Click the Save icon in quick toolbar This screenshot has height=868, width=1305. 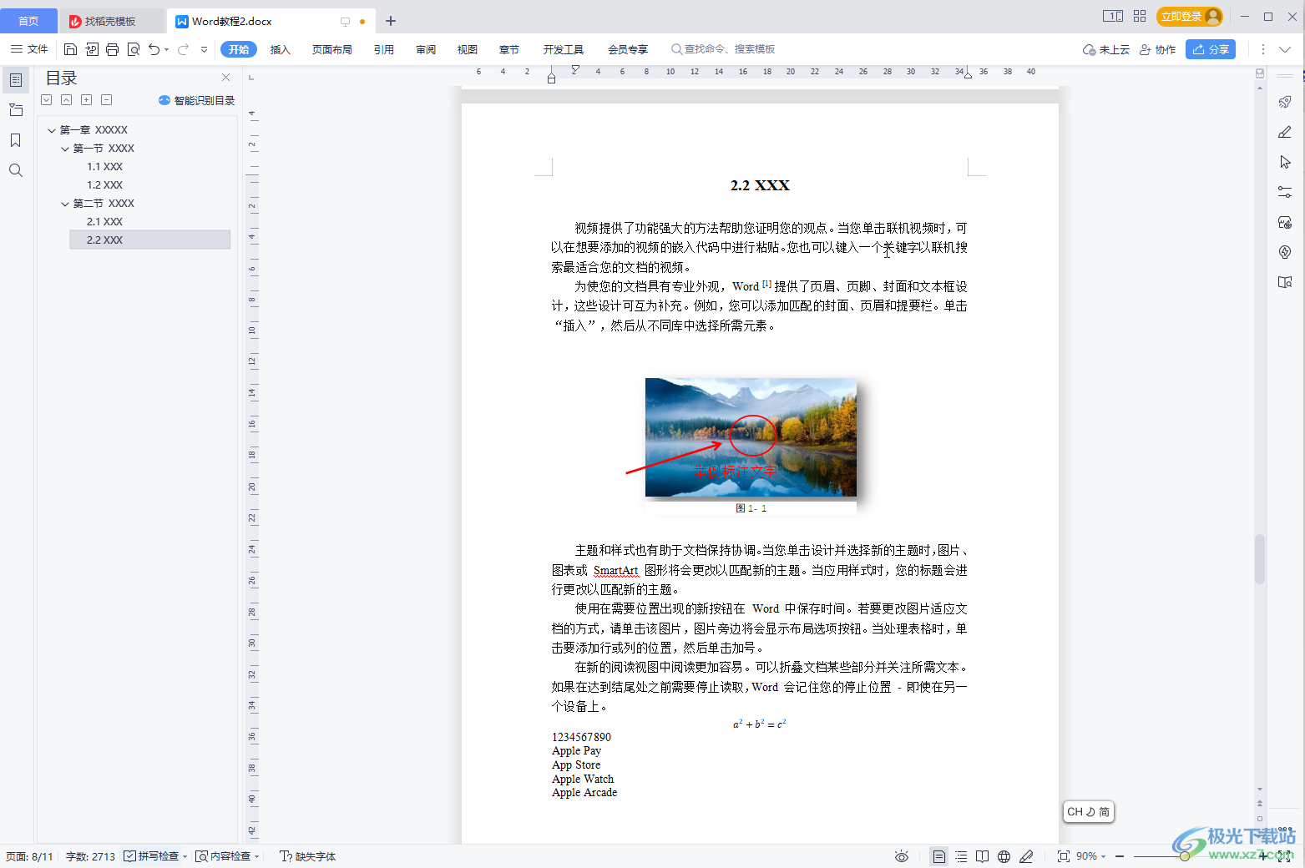[x=71, y=49]
